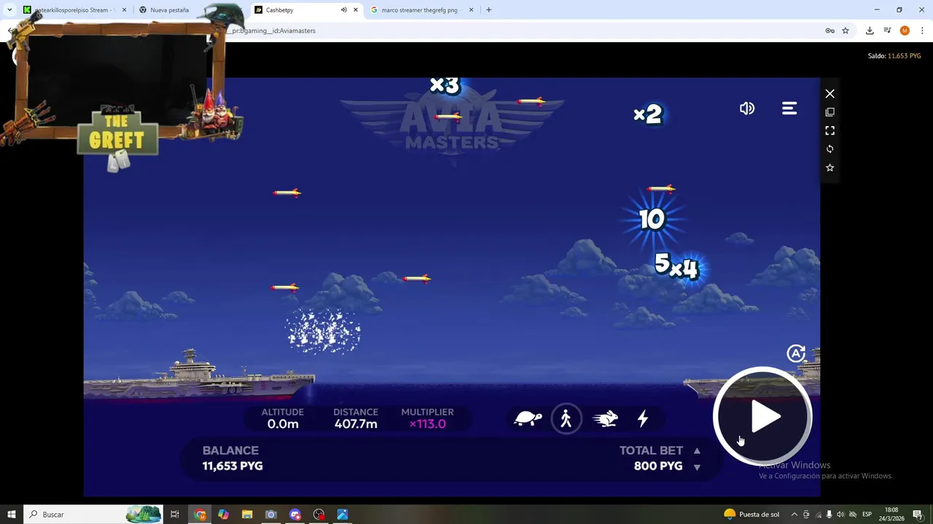Click the Buscar taskbar search box
933x524 pixels.
93,515
